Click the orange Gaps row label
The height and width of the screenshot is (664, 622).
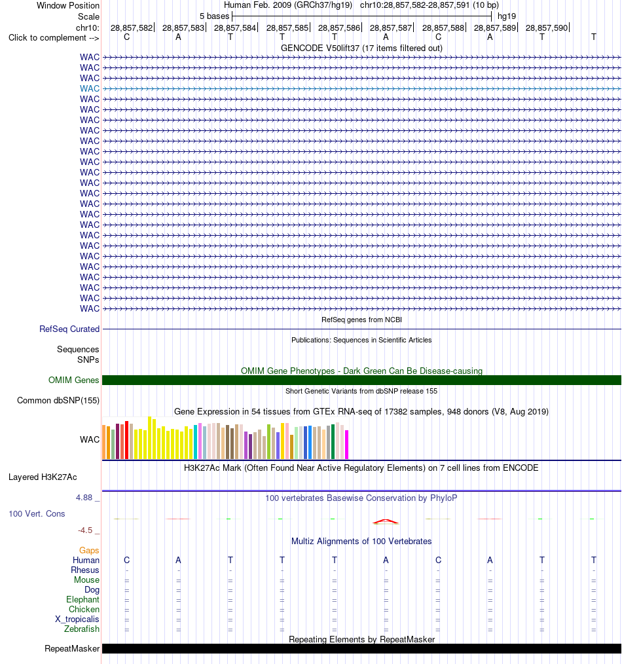89,551
